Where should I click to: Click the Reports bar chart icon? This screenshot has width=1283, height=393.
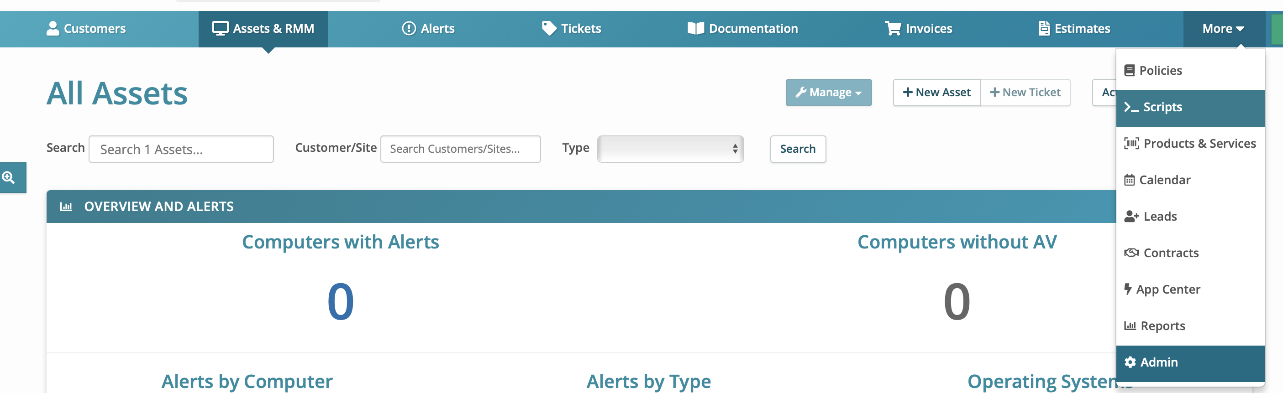(1130, 326)
